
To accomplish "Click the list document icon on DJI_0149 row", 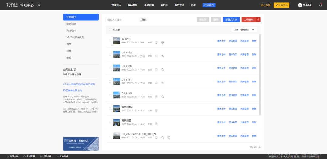I will tap(157, 97).
